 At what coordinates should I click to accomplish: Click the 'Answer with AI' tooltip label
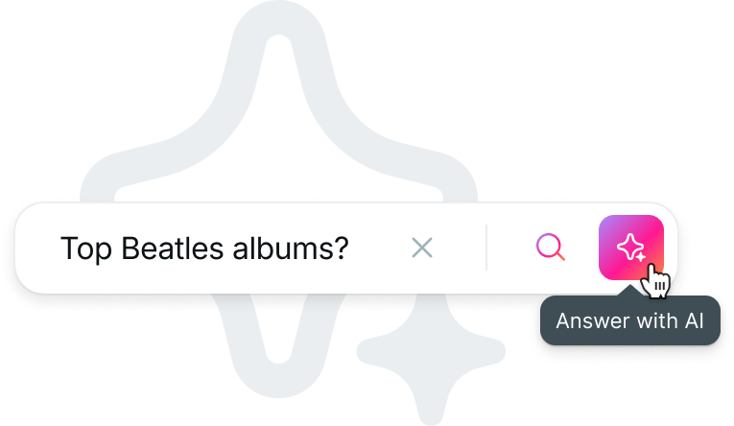tap(629, 321)
